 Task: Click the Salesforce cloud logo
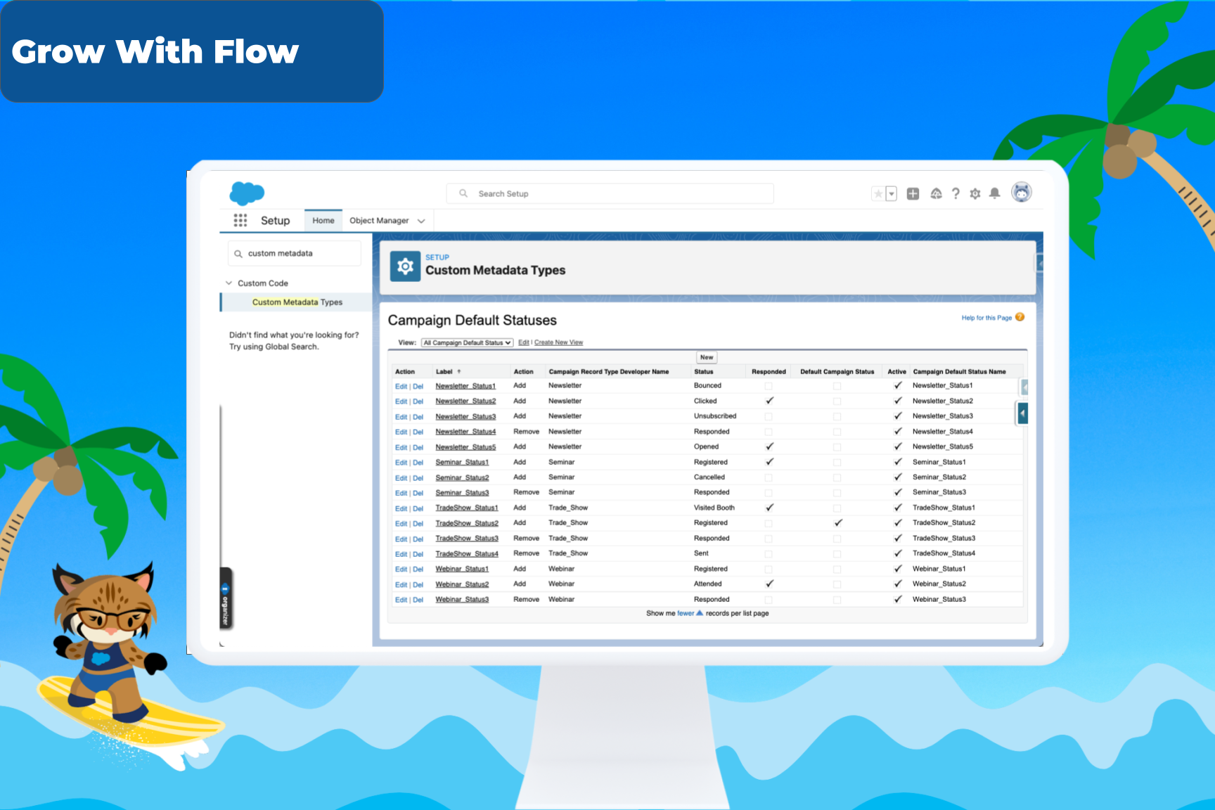tap(247, 193)
